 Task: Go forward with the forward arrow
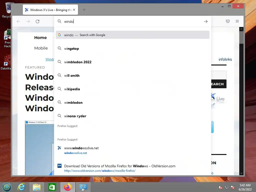point(28,21)
